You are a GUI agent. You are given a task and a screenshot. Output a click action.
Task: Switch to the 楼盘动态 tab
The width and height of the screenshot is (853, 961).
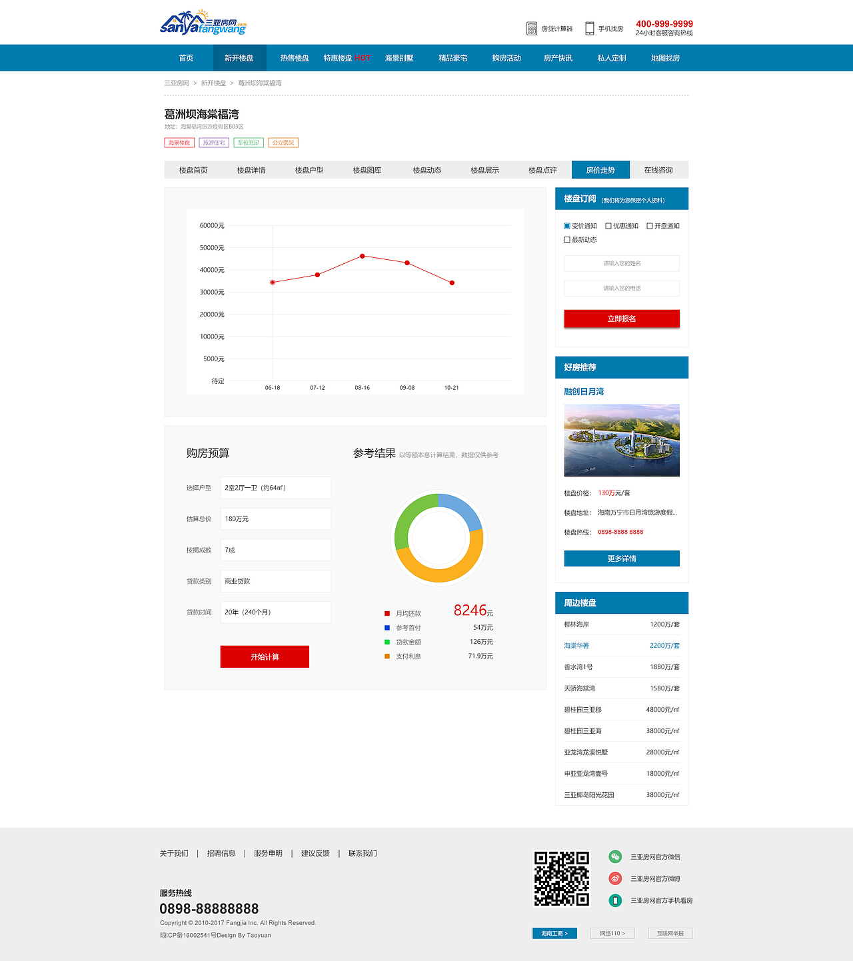[426, 170]
